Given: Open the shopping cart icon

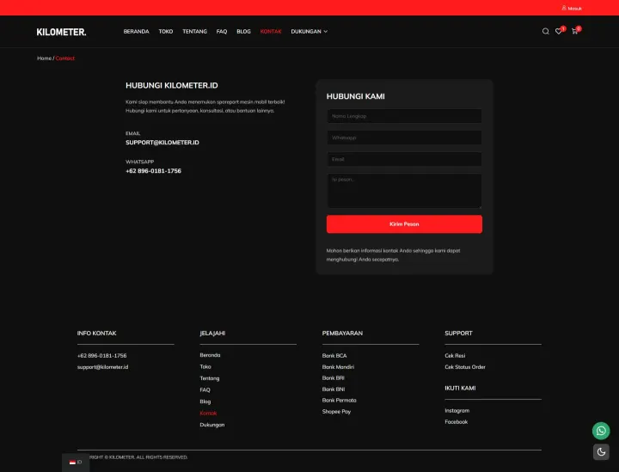Looking at the screenshot, I should 575,31.
